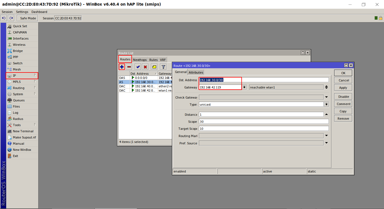Toggle Safe Mode on
384x209 pixels.
click(27, 18)
